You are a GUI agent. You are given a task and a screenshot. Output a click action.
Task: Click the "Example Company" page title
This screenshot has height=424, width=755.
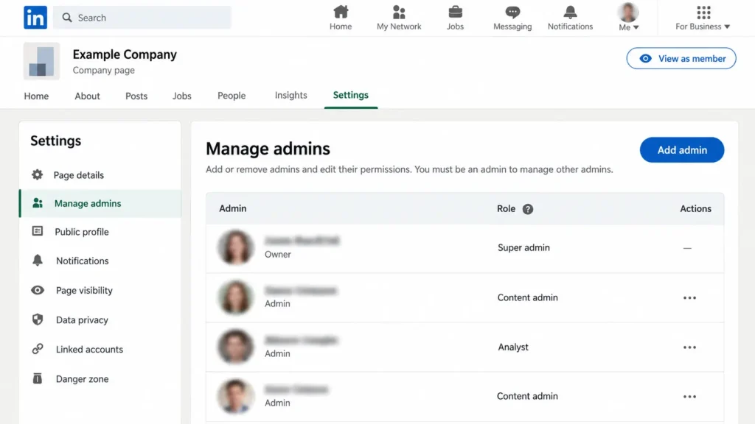[125, 54]
